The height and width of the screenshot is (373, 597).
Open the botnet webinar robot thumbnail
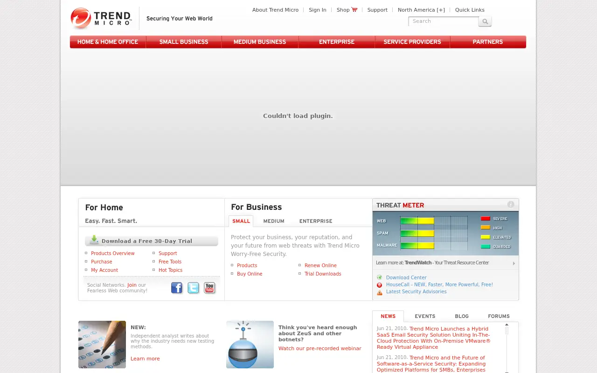pos(250,345)
